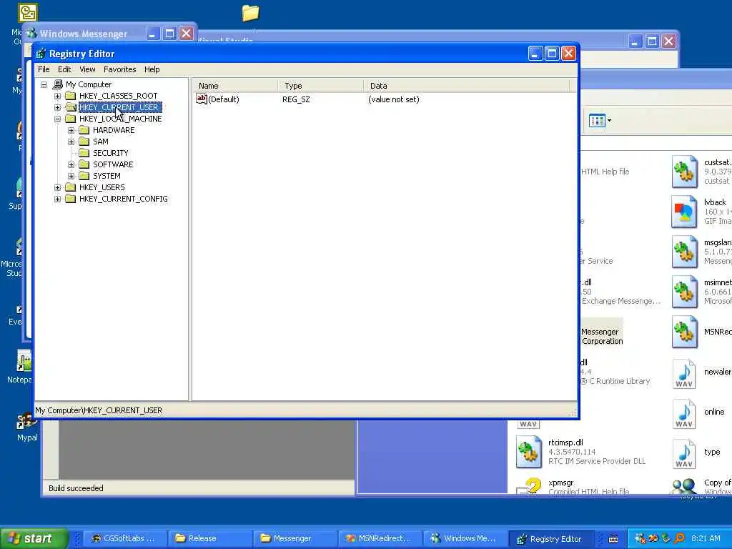Click the HKEY_LOCAL_MACHINE folder icon

pos(71,119)
